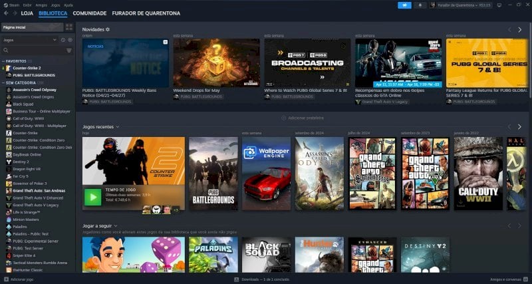Collapse the SEM CATEGORIA section
Screen dimensions: 532x284
click(3, 82)
